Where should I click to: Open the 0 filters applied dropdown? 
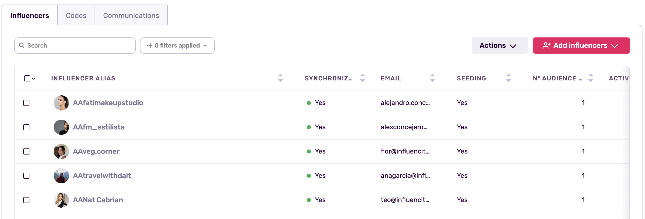click(x=177, y=46)
